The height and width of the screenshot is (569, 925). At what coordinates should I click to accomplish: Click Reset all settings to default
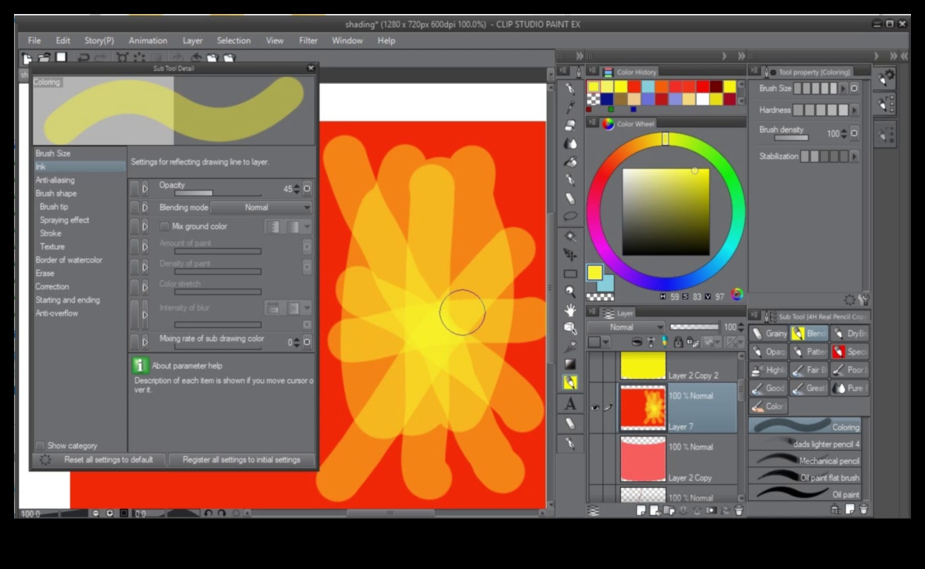coord(108,460)
